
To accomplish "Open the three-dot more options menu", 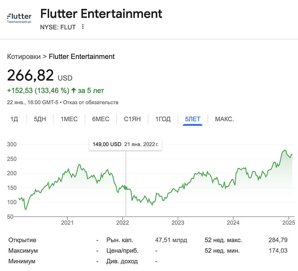I will click(83, 27).
